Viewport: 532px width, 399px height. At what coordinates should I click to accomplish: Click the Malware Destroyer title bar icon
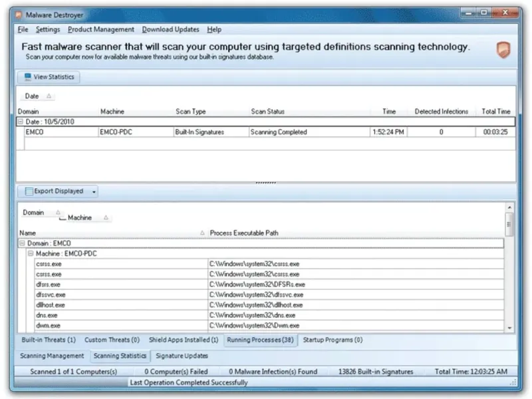pyautogui.click(x=19, y=15)
